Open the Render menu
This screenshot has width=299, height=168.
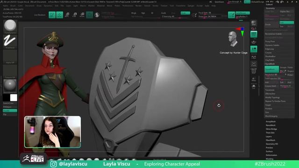click(x=139, y=6)
